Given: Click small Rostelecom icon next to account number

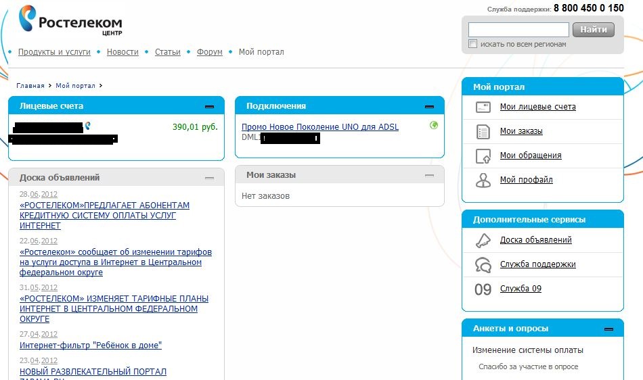Looking at the screenshot, I should [87, 126].
